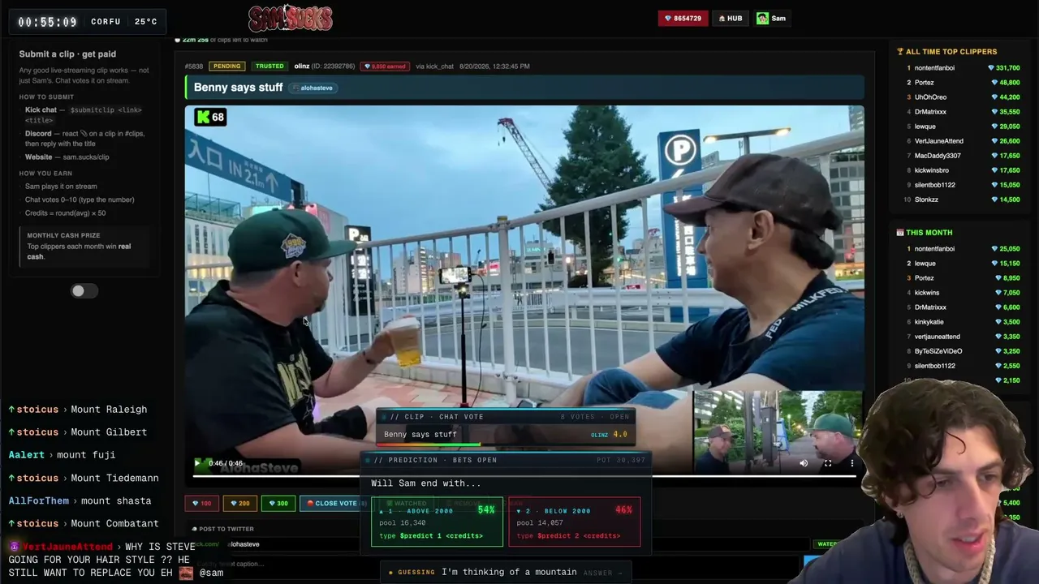This screenshot has width=1039, height=584.
Task: Click the picture-in-picture thumbnail inside the video
Action: 777,431
